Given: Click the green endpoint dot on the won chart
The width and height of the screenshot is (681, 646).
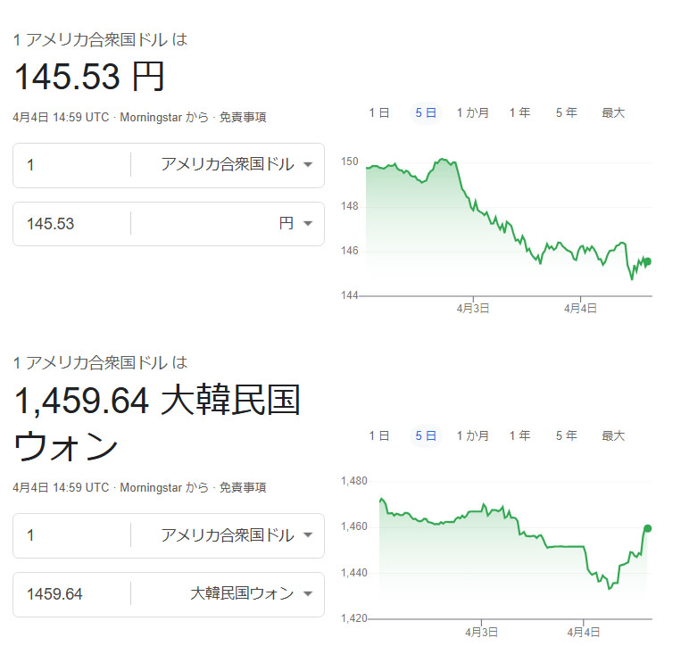Looking at the screenshot, I should [648, 528].
